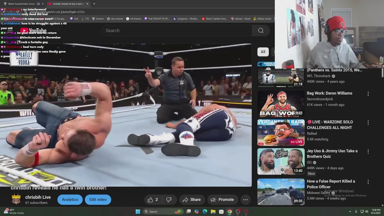Open Microsoft Copilot from the taskbar
Viewport: 384px width, 216px height.
coord(196,211)
